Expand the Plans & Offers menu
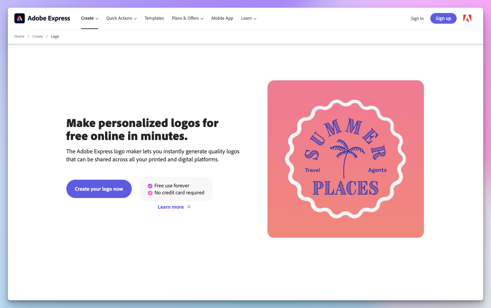The height and width of the screenshot is (308, 491). [x=188, y=18]
